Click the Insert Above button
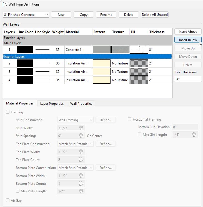Viewport: 203px width, 207px height. pyautogui.click(x=188, y=32)
